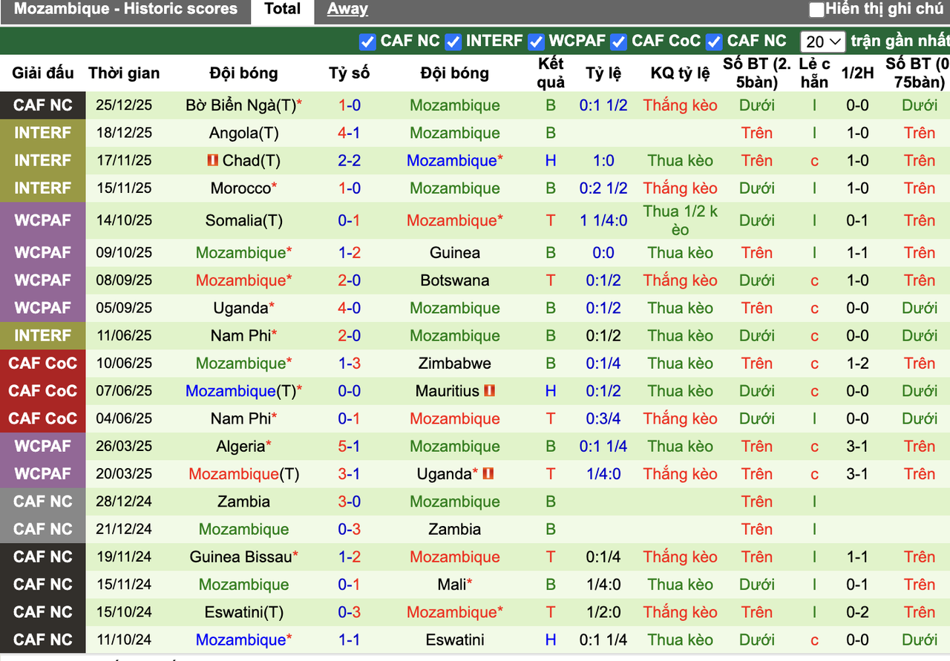Screen dimensions: 950x661
Task: Click the 4-1 score in the Angola match
Action: point(350,133)
